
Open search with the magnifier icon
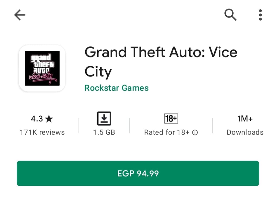(x=230, y=15)
